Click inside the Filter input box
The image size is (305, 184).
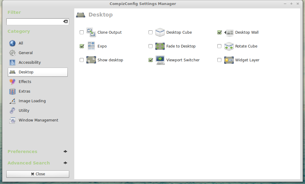(x=33, y=21)
